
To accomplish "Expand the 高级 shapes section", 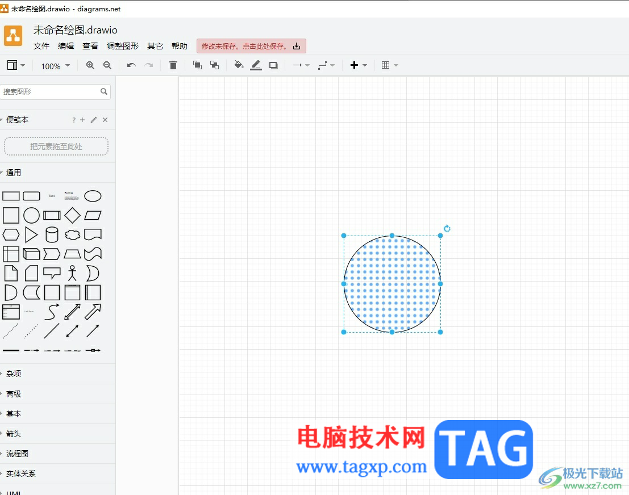I will [x=14, y=394].
